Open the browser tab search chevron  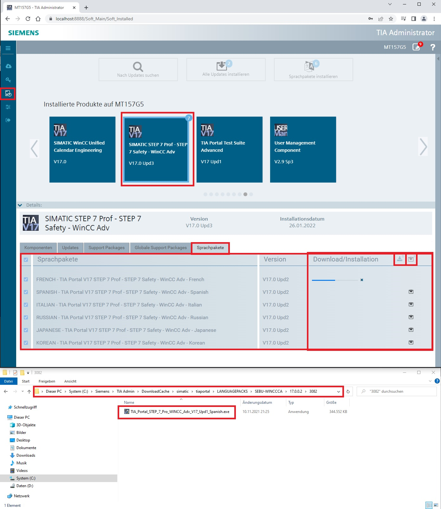tap(390, 4)
